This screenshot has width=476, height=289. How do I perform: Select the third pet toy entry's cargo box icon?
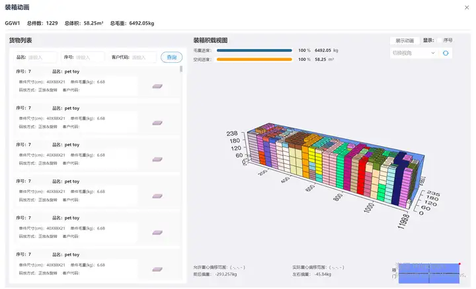pos(157,159)
